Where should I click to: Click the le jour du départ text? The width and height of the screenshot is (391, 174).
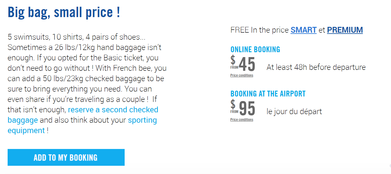294,111
